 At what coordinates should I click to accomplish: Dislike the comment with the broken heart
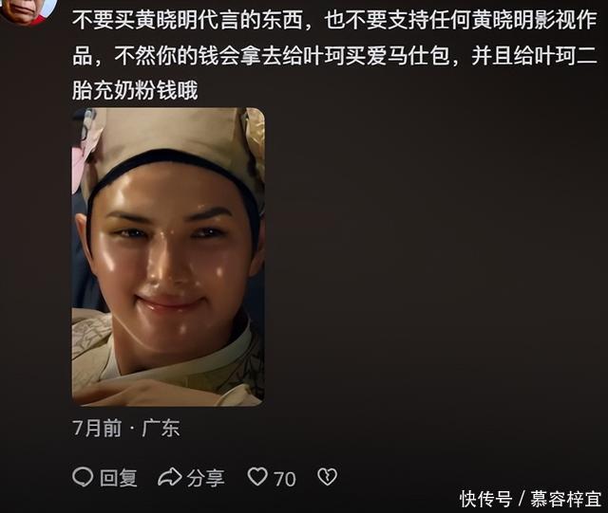coord(327,477)
